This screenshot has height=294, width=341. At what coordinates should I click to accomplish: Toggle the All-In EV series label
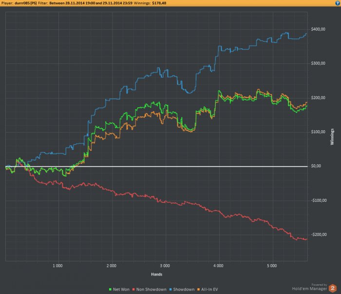pyautogui.click(x=209, y=290)
